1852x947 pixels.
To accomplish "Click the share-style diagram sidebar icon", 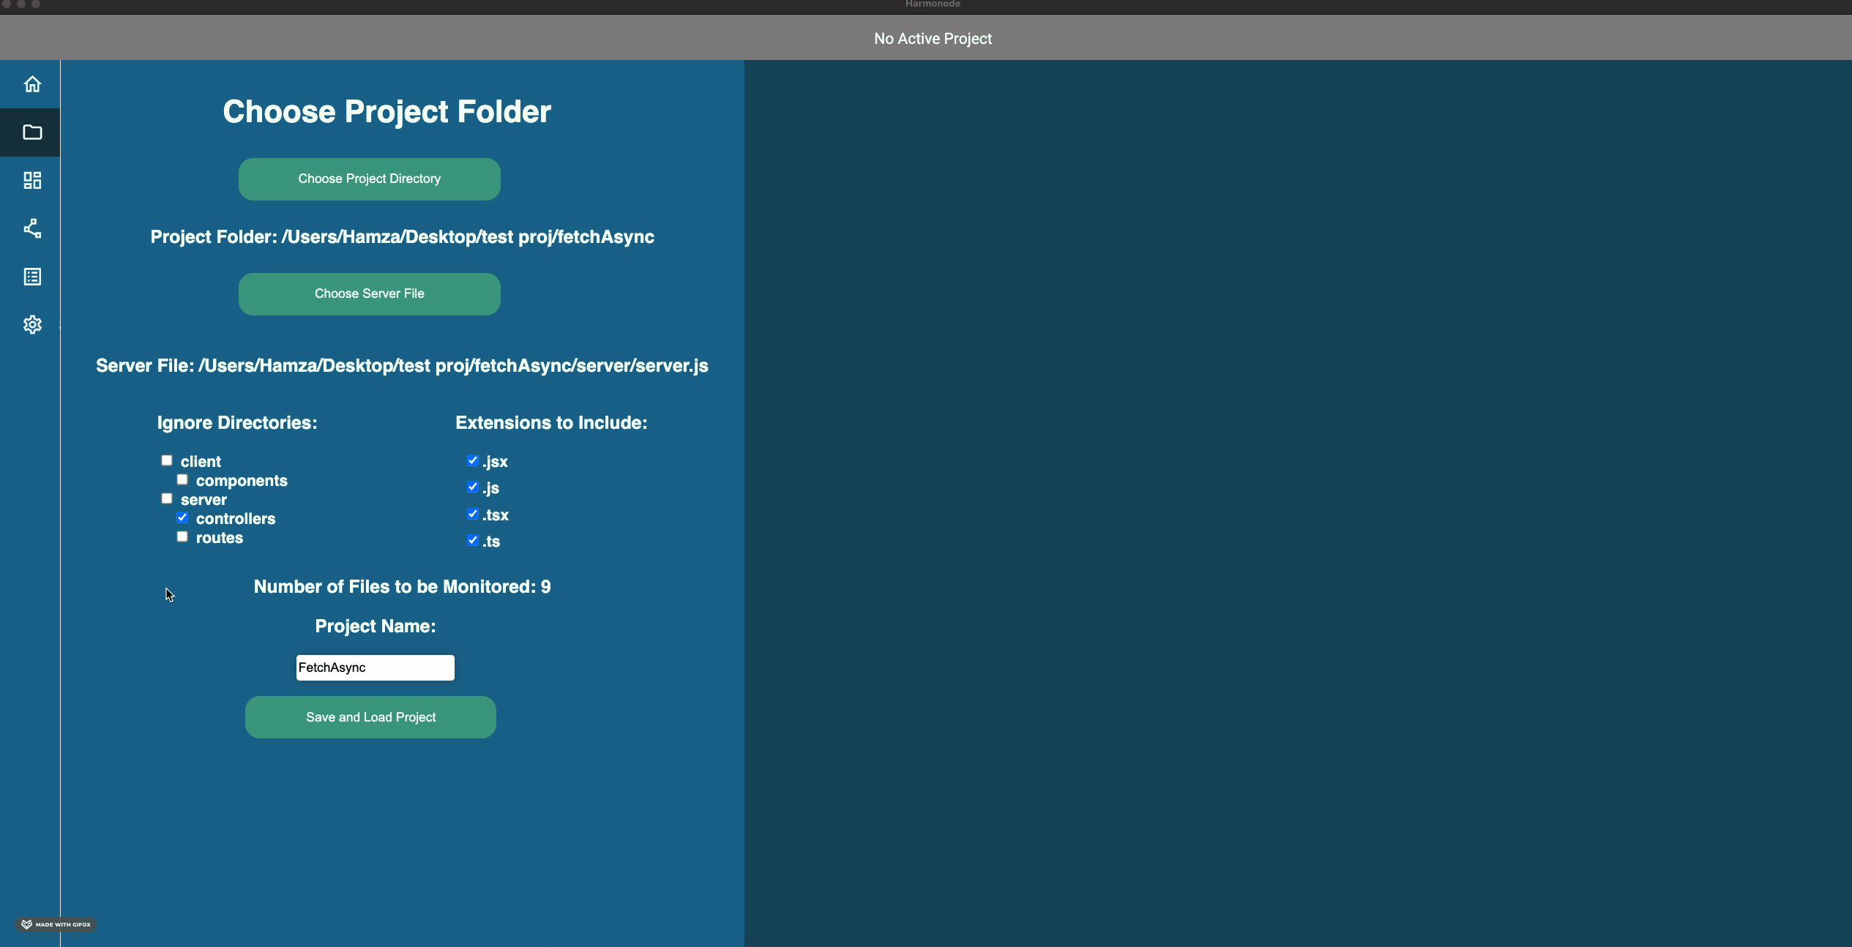I will click(32, 228).
